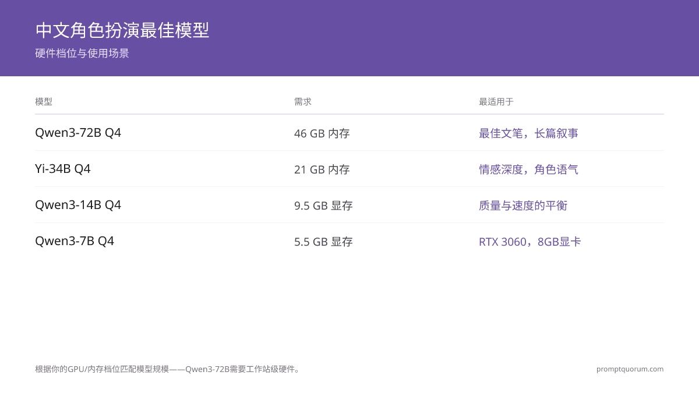
Task: Click the 21 GB 内存 cell
Action: point(322,169)
